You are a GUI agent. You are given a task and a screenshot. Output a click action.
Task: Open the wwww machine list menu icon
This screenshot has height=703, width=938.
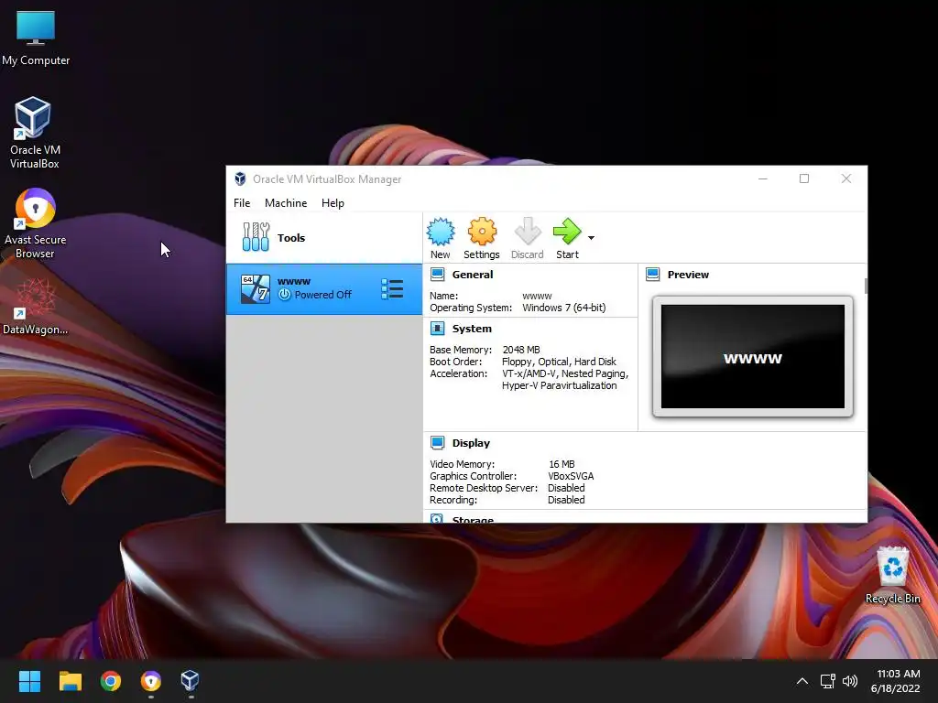click(x=392, y=289)
